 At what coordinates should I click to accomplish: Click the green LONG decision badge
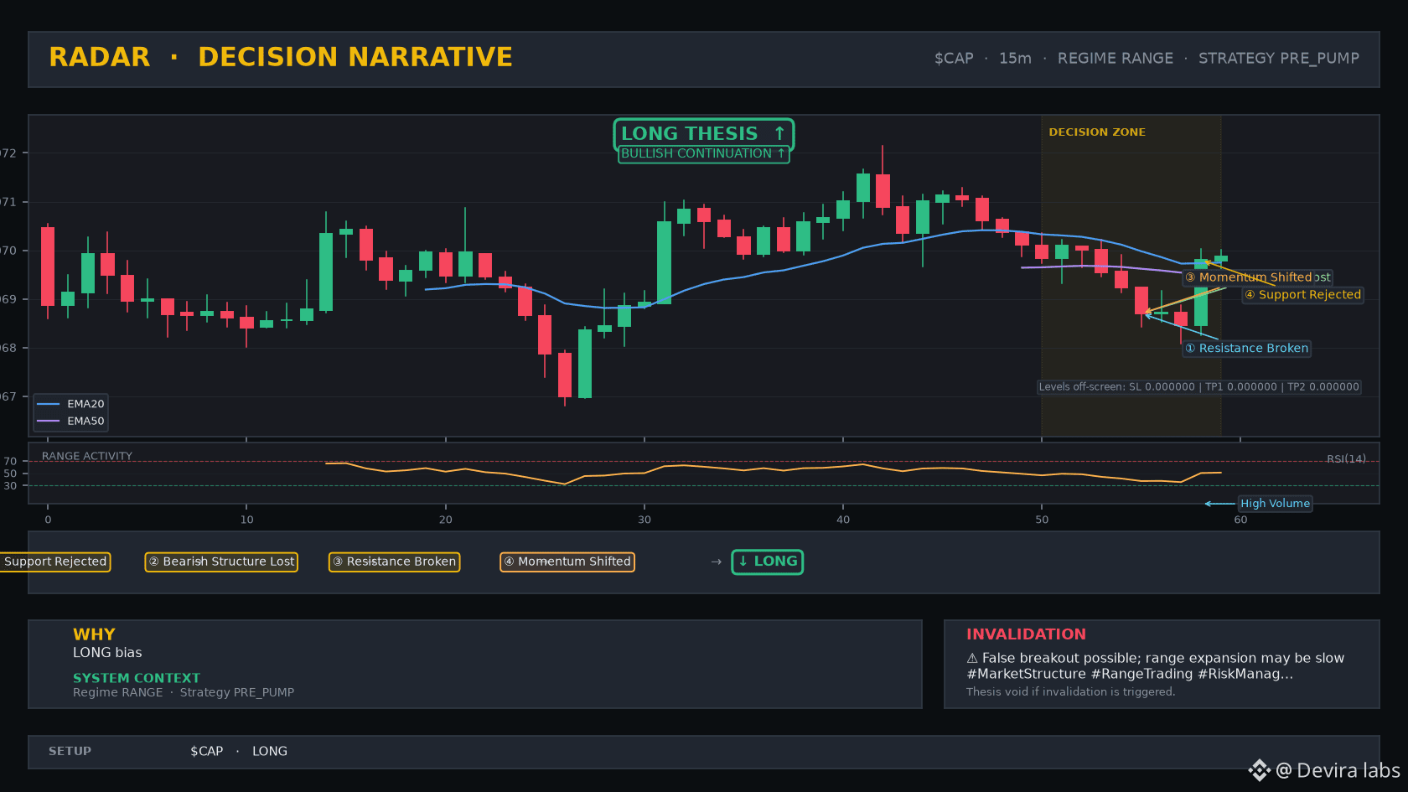tap(768, 562)
